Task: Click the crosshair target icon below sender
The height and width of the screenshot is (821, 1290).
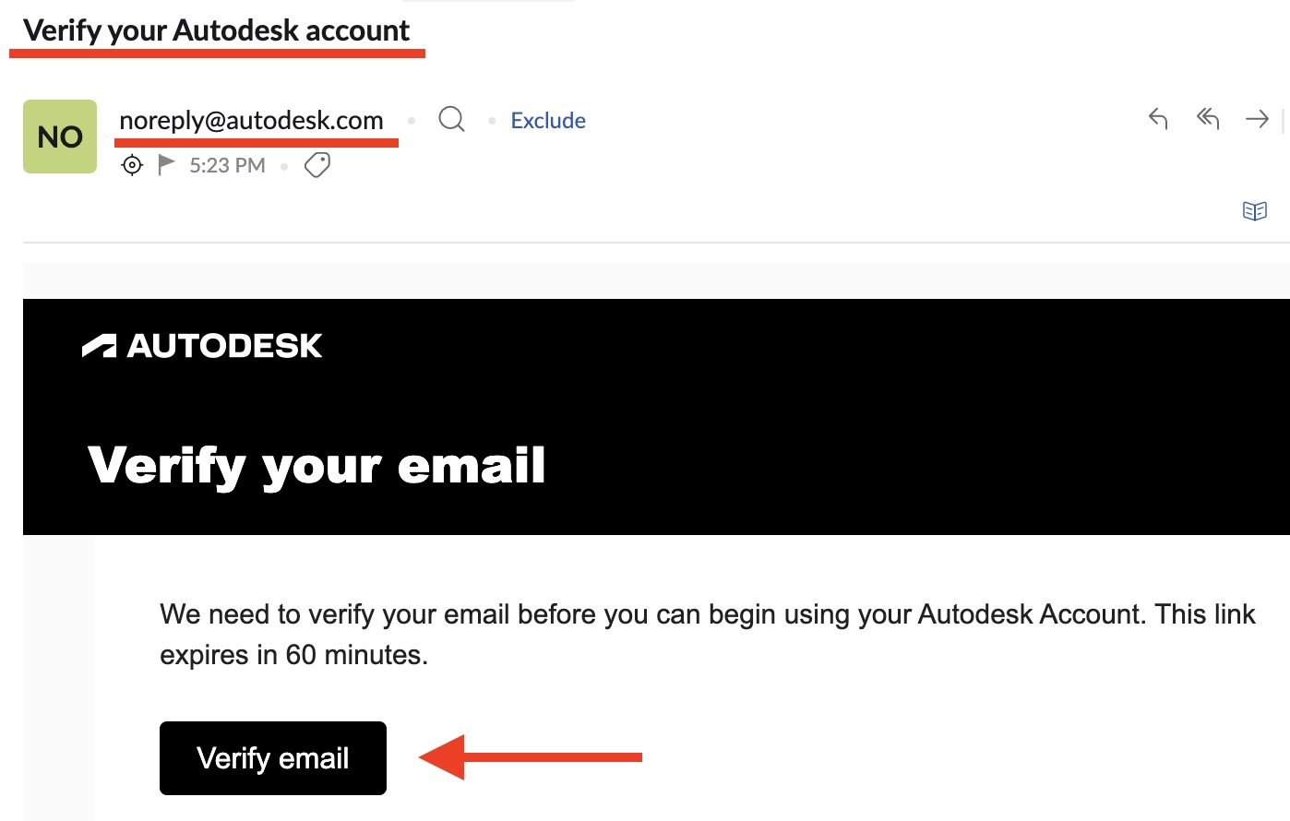Action: [133, 165]
